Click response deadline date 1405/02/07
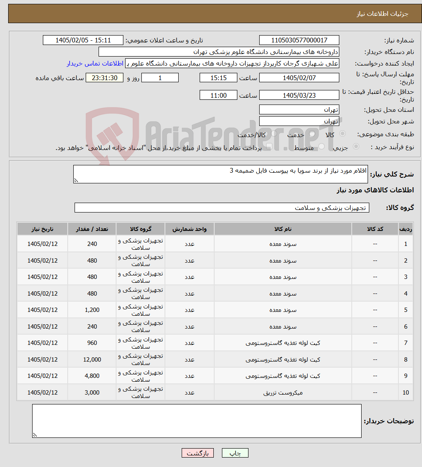This screenshot has height=467, width=422. 299,78
